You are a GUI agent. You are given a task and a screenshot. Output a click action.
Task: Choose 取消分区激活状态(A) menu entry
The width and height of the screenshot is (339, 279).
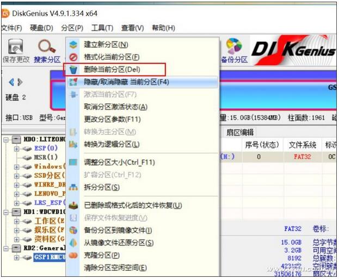point(143,107)
